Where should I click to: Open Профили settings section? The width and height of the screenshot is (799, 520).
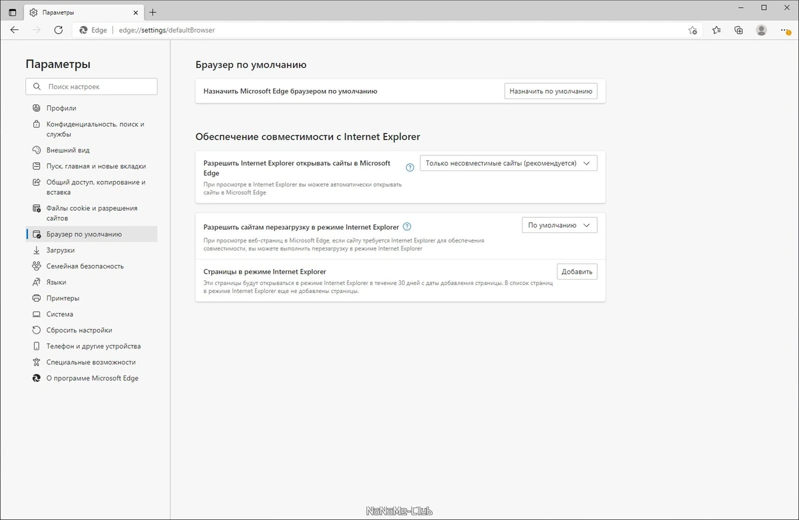pos(91,108)
